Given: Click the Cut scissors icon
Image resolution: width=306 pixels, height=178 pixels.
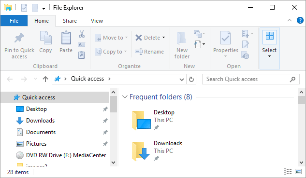Looking at the screenshot, I should tap(82, 34).
